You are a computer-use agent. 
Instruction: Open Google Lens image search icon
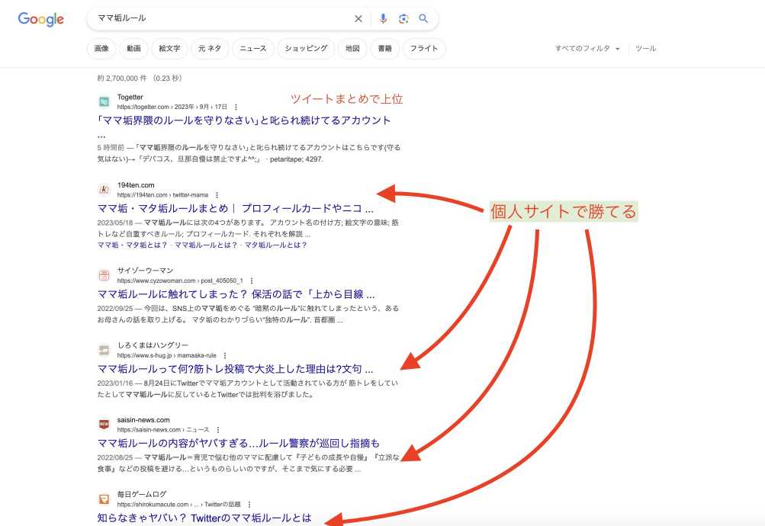tap(403, 18)
